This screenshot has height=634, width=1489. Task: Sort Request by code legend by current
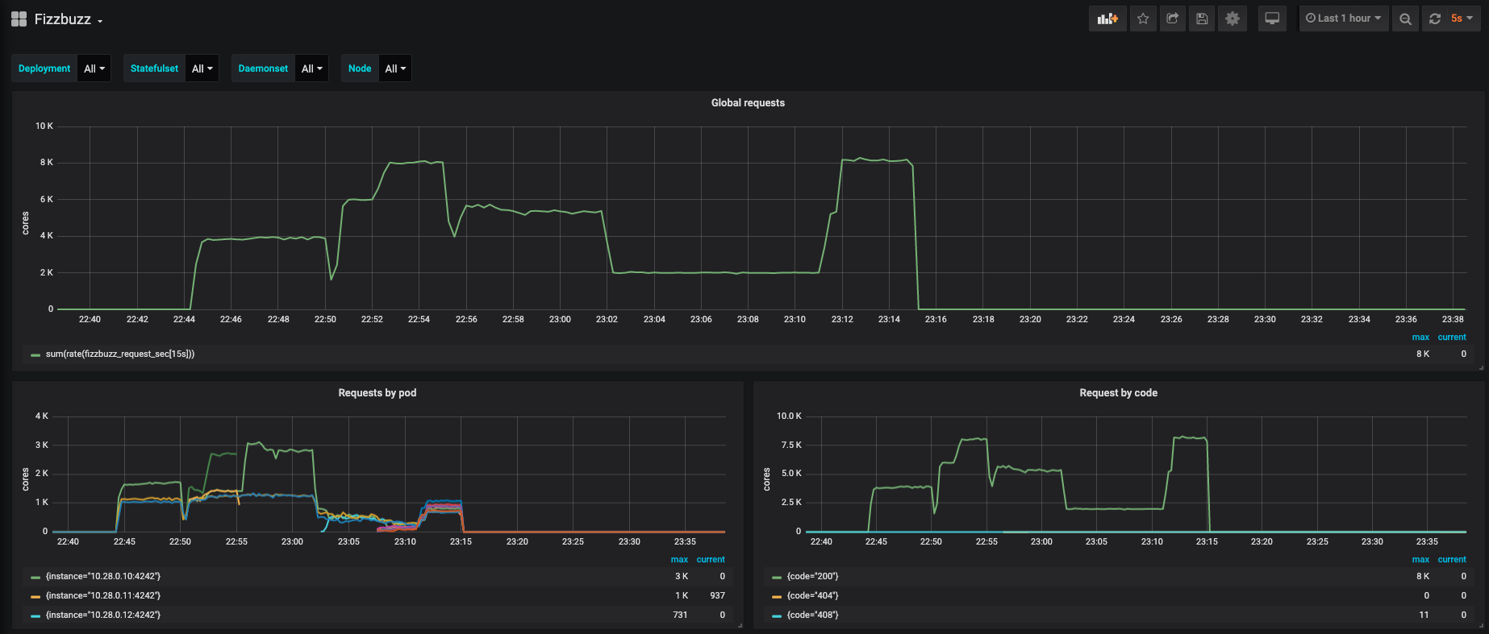coord(1452,559)
